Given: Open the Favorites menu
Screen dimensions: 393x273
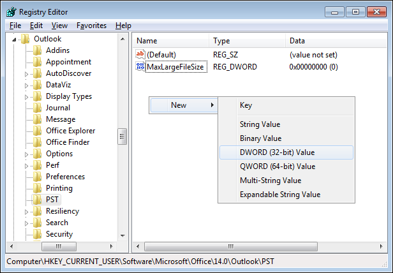Looking at the screenshot, I should 91,26.
